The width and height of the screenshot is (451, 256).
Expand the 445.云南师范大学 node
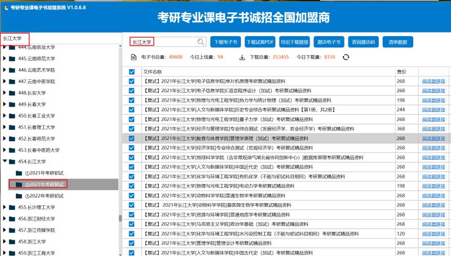[x=5, y=59]
